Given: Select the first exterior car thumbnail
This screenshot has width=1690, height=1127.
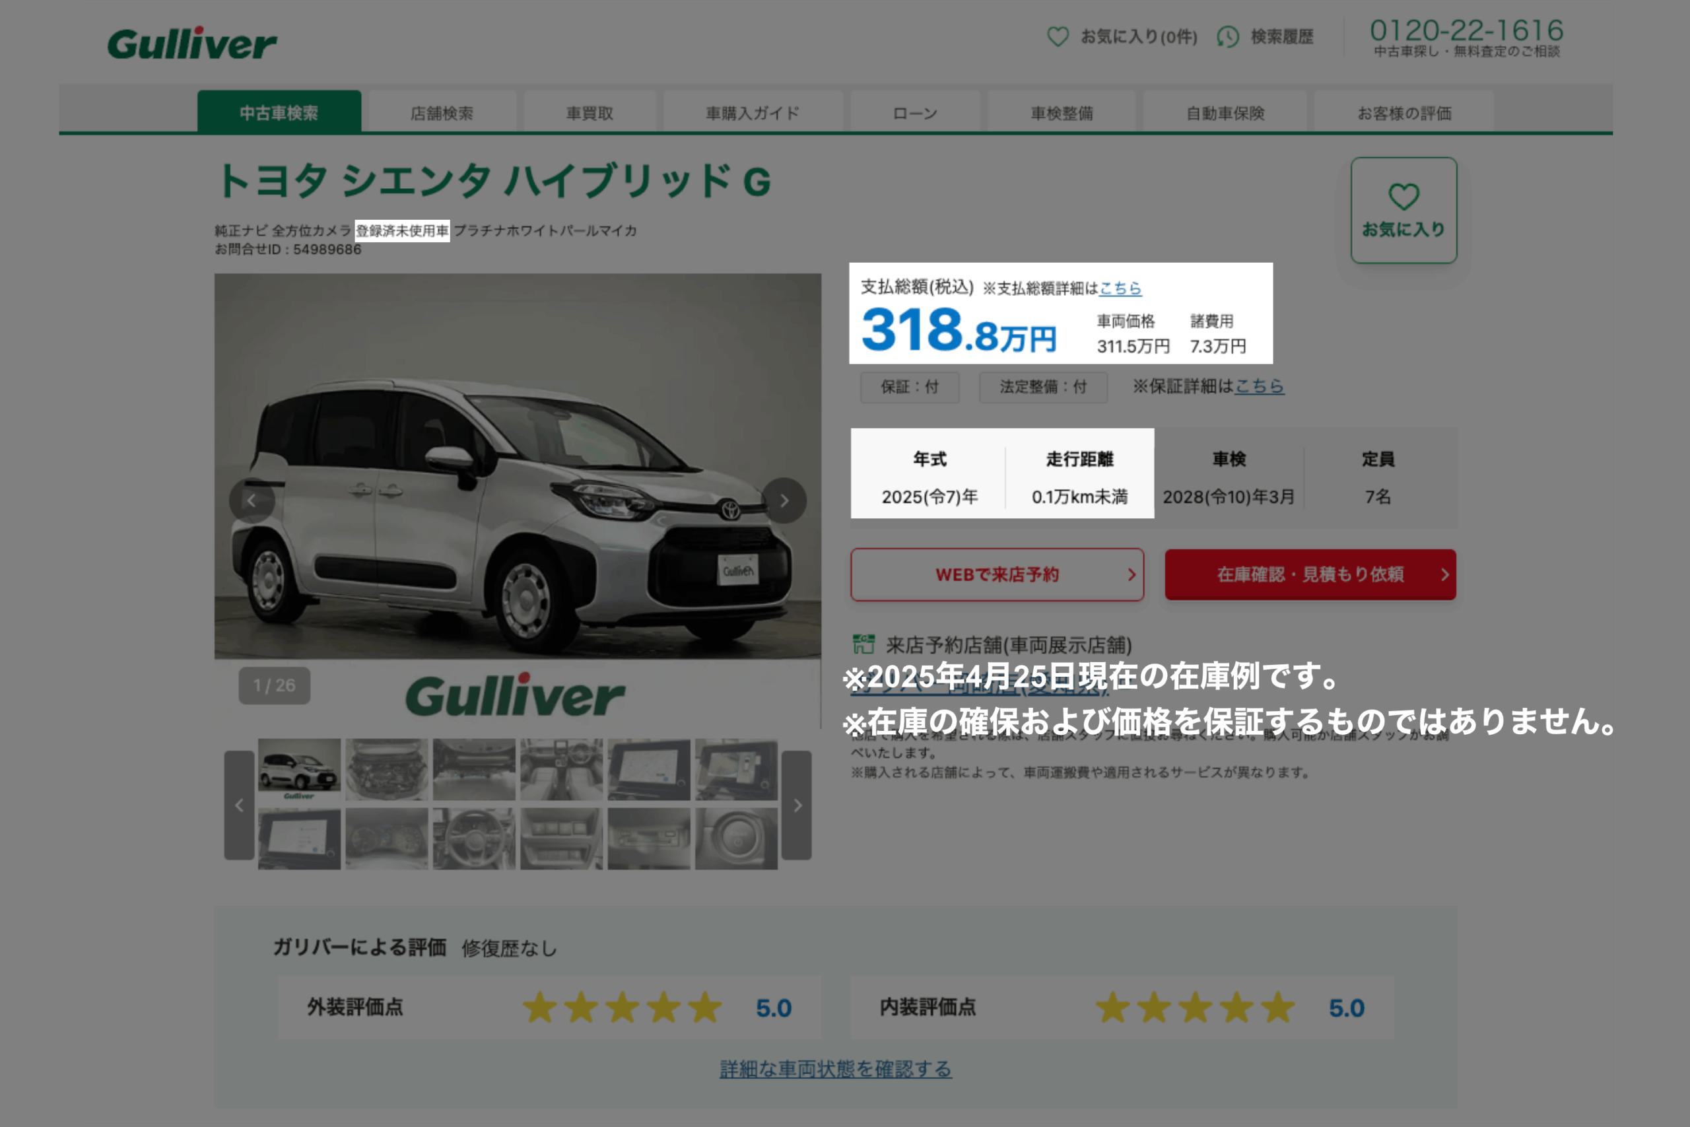Looking at the screenshot, I should [x=300, y=769].
